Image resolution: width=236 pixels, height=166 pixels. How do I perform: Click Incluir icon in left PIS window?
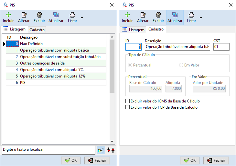8,15
